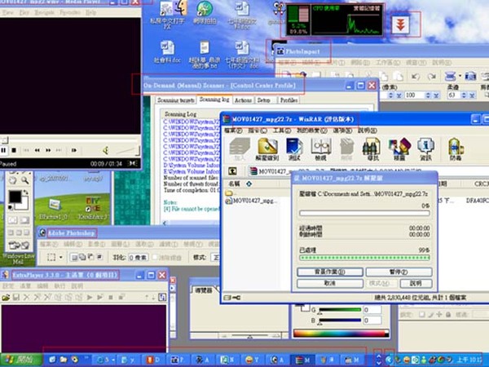Toggle Photoshop anti-alias checkbox in options bar
Screen dimensions: 489x367
tap(156, 258)
